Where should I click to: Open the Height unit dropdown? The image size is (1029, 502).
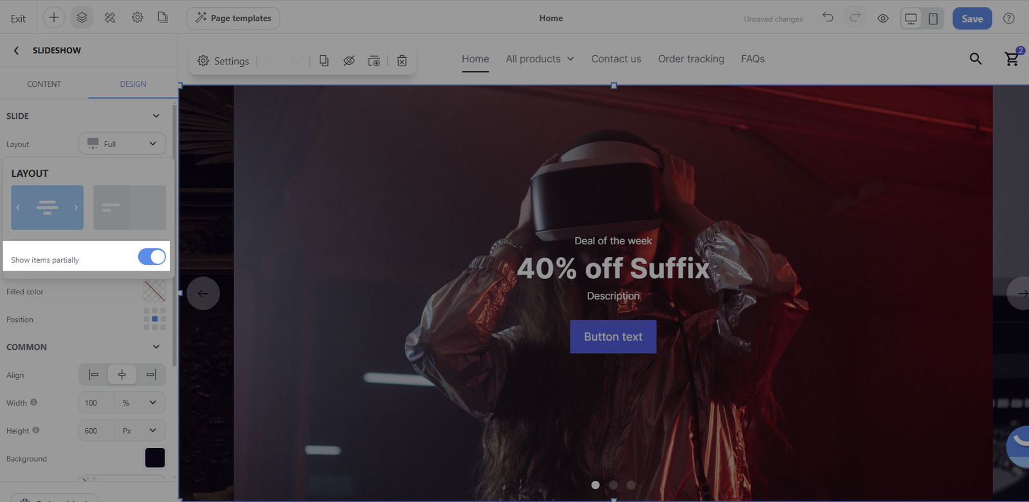(140, 431)
